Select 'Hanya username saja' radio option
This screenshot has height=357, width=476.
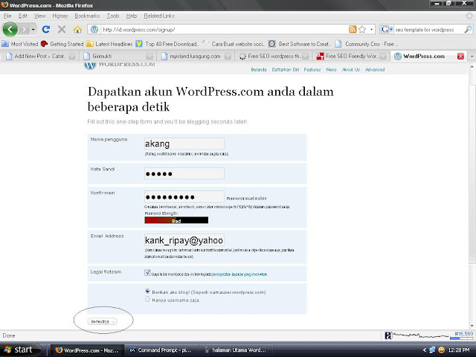point(147,299)
